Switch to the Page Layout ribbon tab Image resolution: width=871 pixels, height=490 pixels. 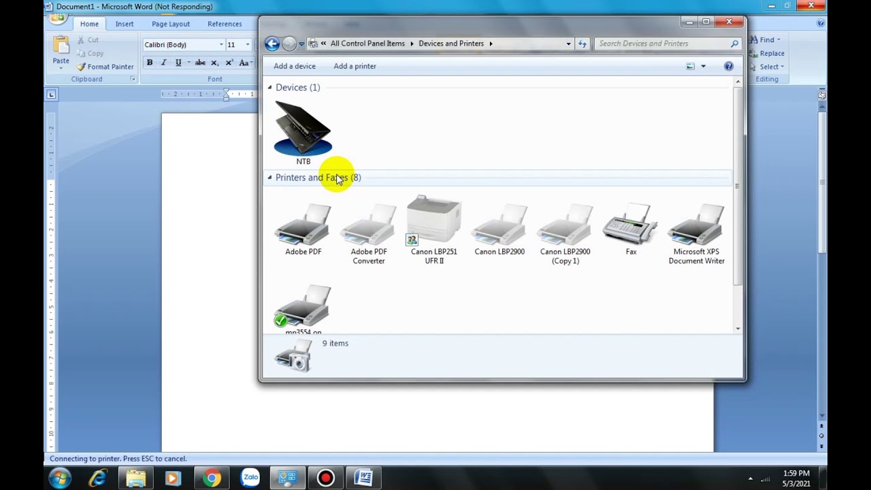(x=171, y=24)
